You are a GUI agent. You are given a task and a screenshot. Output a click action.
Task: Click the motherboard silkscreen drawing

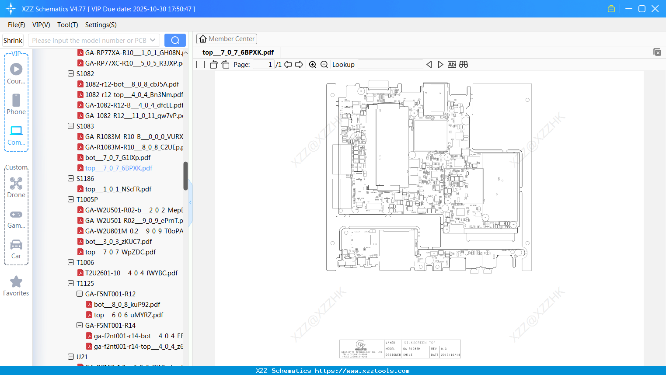(429, 177)
